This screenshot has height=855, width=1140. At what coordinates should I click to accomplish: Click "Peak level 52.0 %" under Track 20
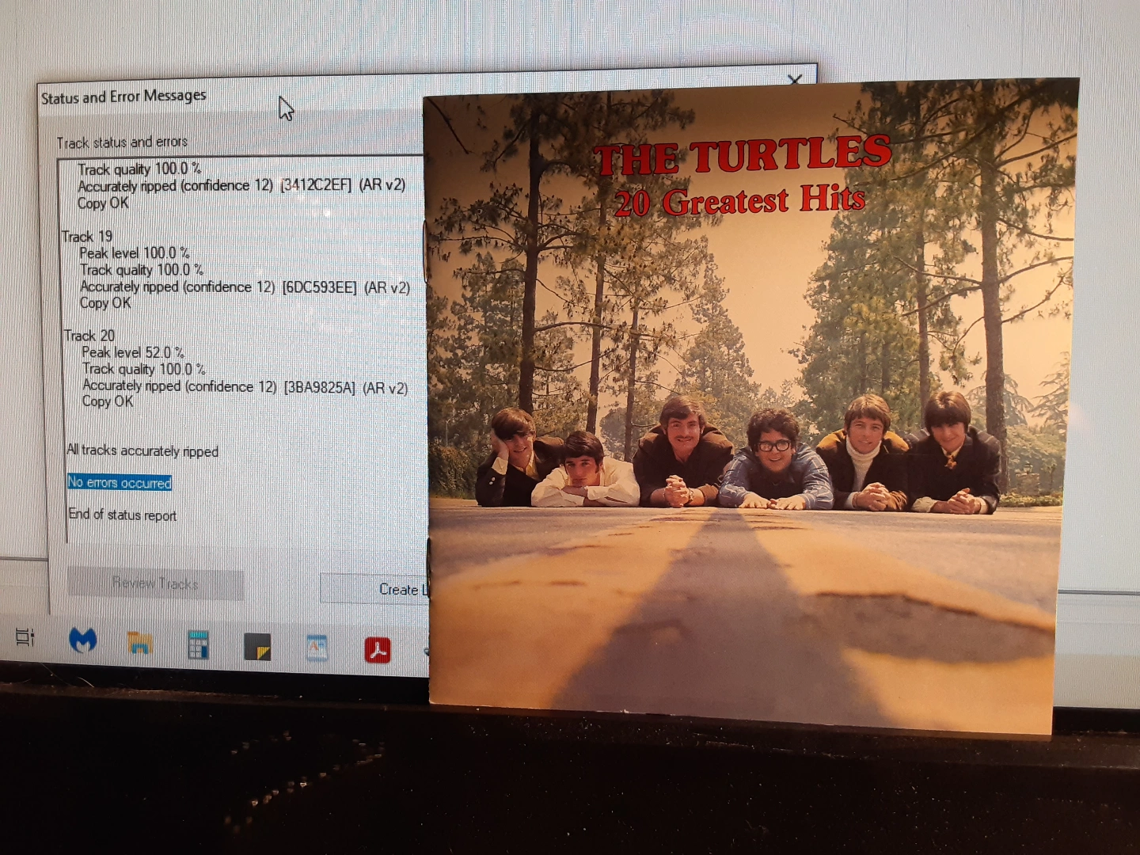click(x=133, y=352)
